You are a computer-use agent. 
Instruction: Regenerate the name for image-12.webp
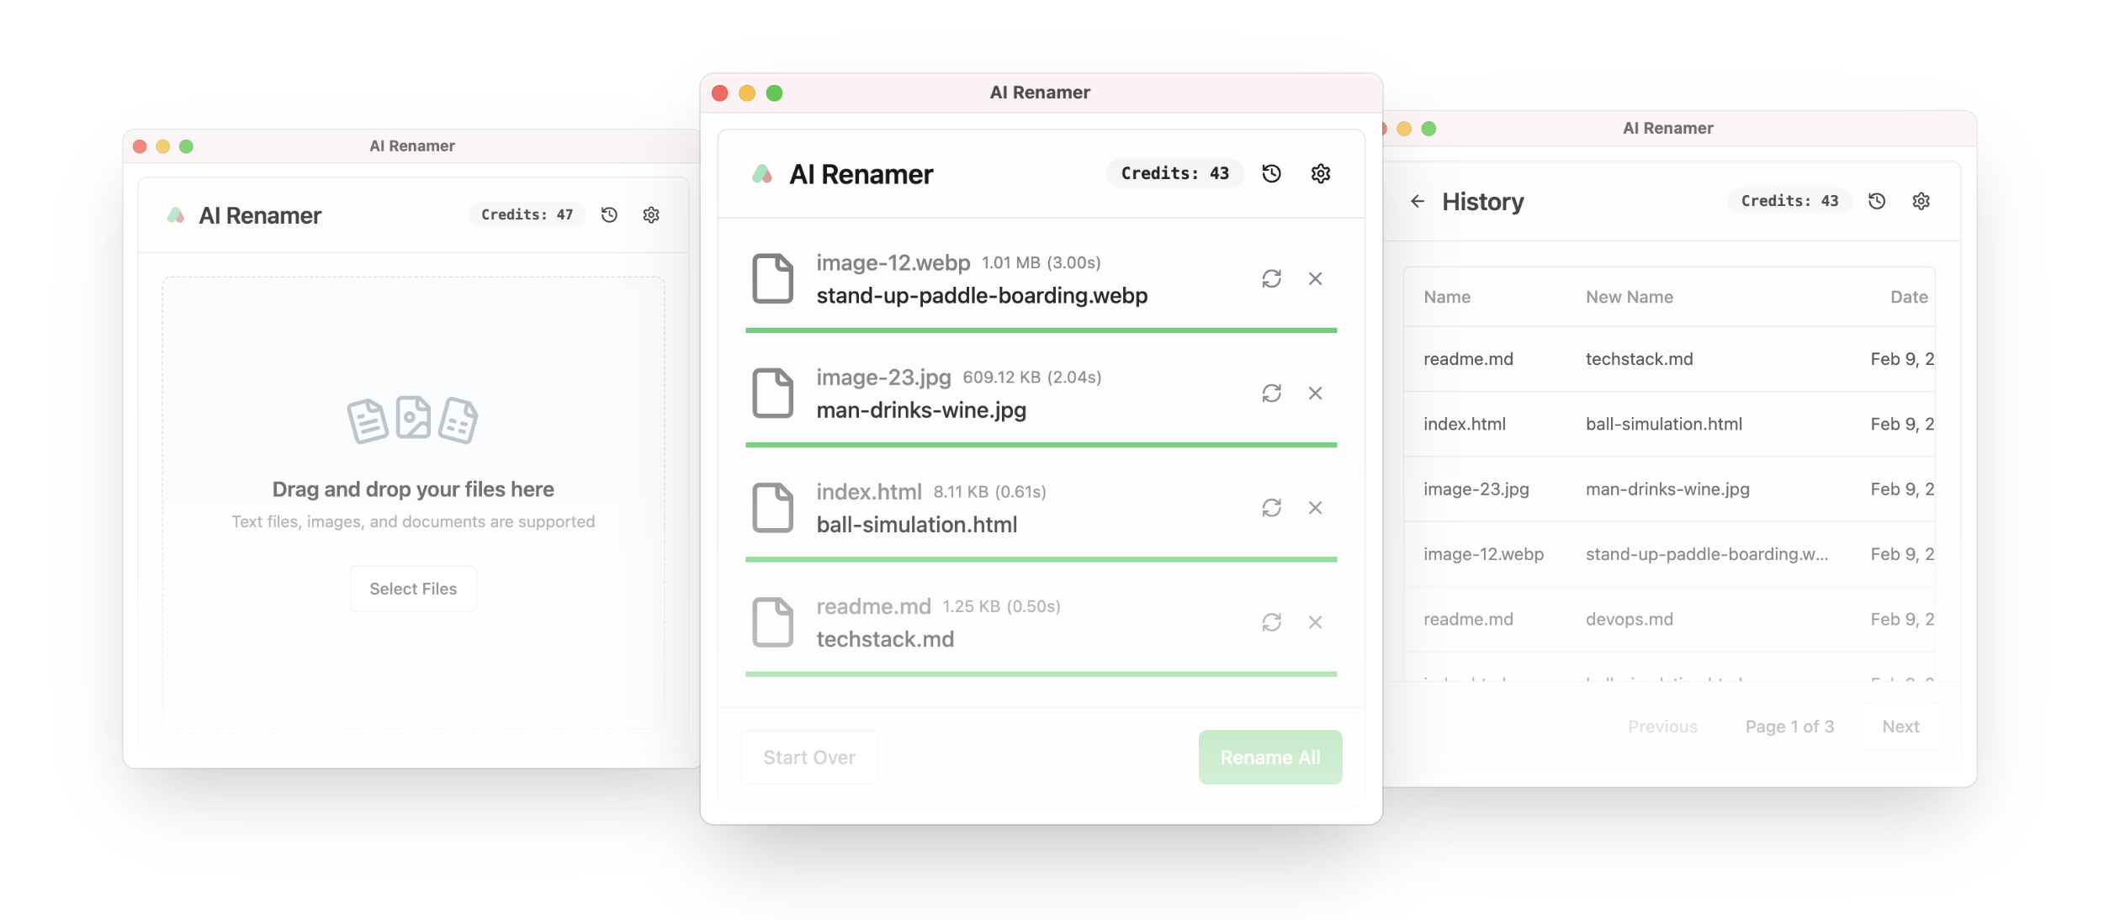coord(1271,278)
